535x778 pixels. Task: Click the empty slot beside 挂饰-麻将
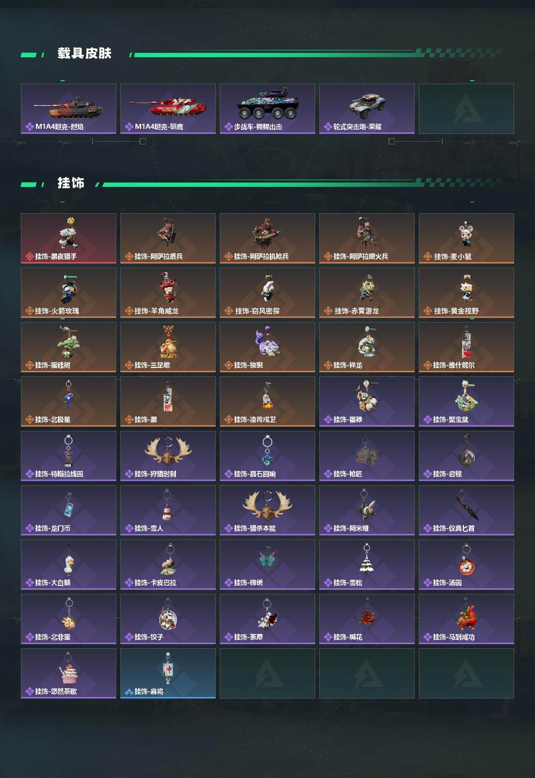(267, 673)
